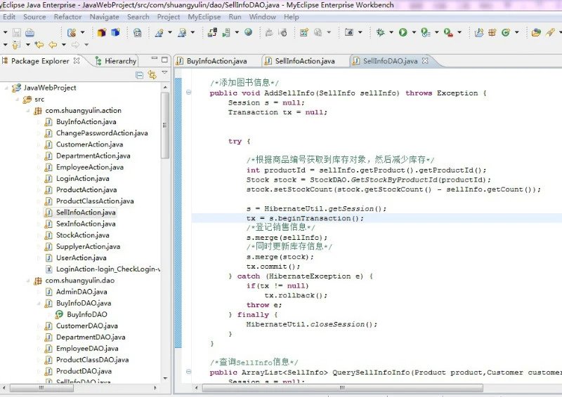562x397 pixels.
Task: Click the globe web browser icon
Action: point(249,32)
